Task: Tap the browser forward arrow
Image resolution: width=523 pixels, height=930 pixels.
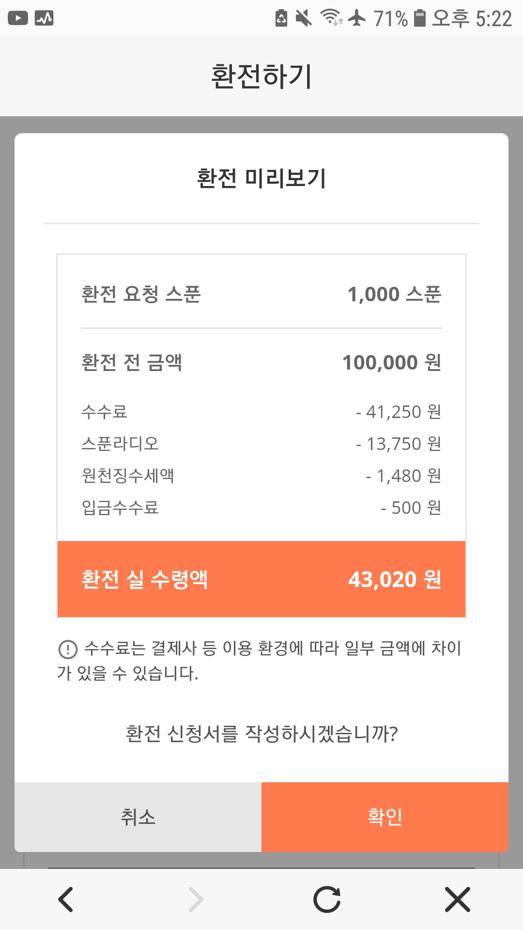Action: (x=196, y=899)
